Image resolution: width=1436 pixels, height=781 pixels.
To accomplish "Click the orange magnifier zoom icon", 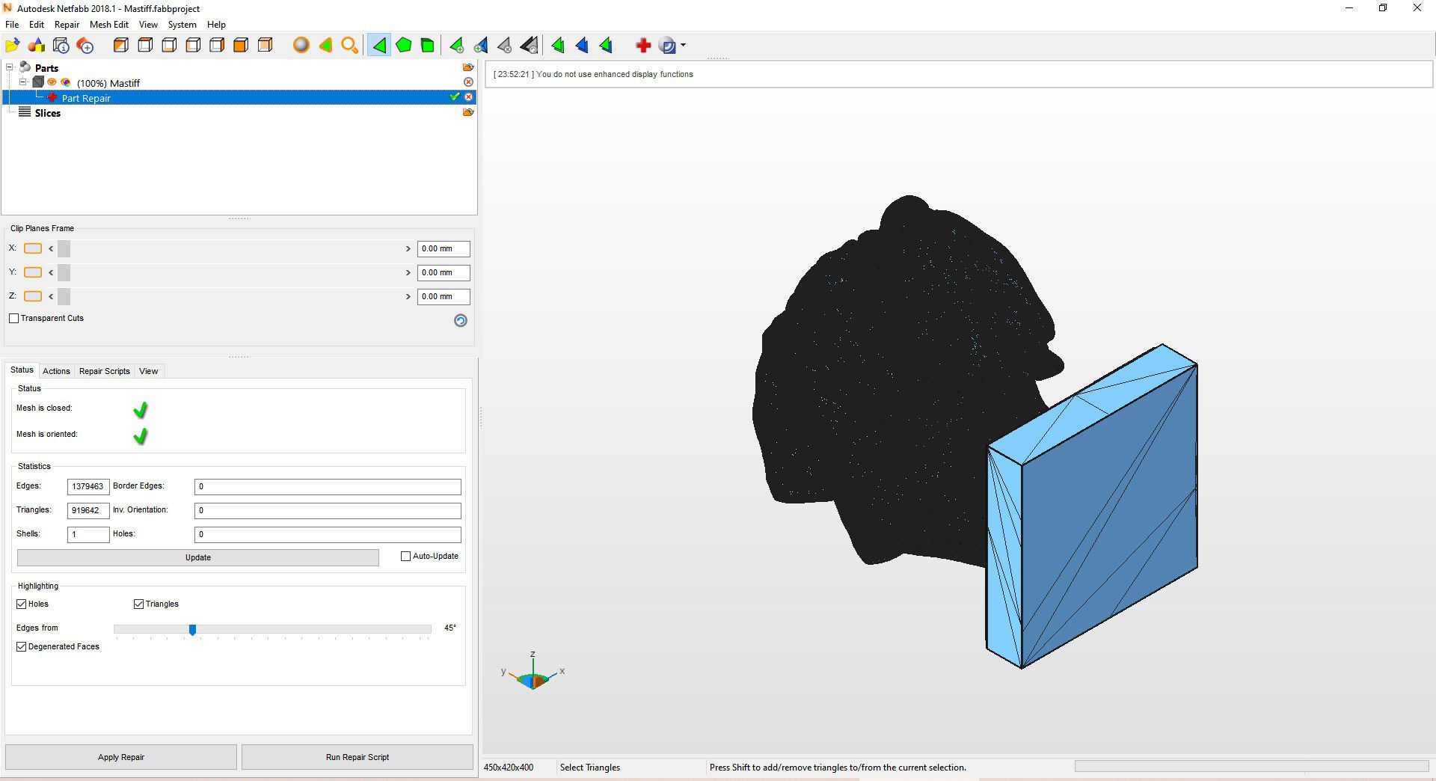I will click(x=349, y=46).
